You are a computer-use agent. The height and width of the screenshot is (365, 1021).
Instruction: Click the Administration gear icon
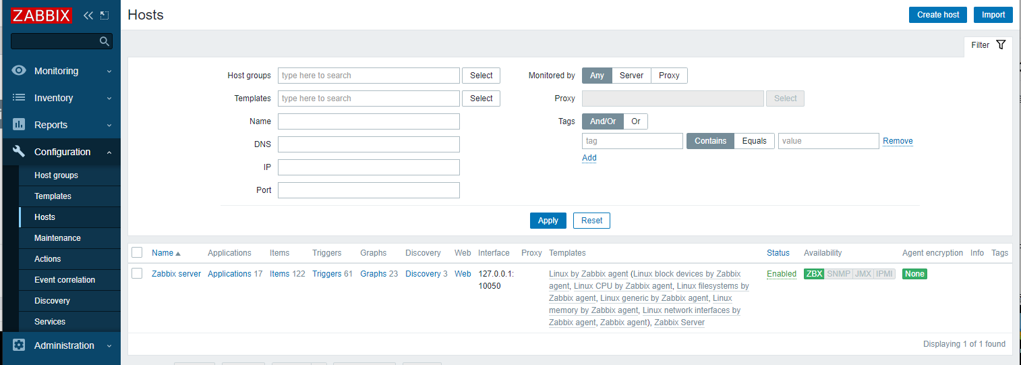coord(19,345)
